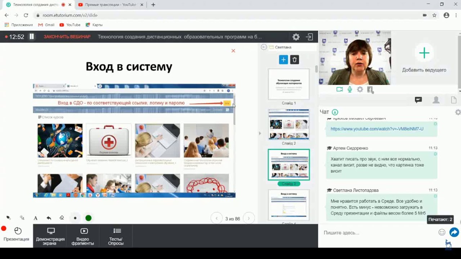This screenshot has width=461, height=259.
Task: Choose brush thickness dot
Action: click(75, 218)
